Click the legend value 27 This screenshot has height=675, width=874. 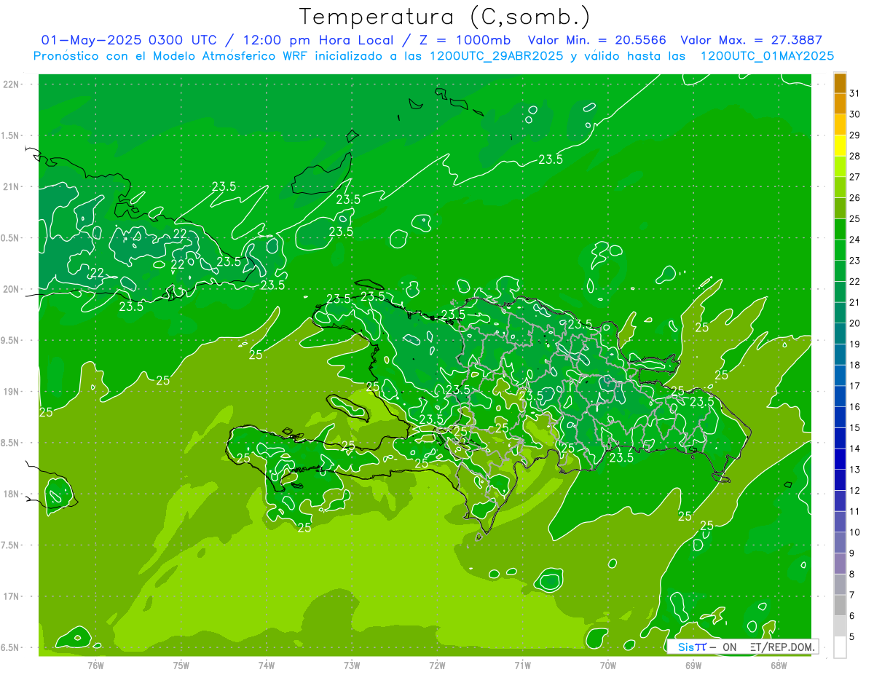pyautogui.click(x=854, y=177)
